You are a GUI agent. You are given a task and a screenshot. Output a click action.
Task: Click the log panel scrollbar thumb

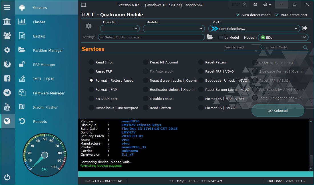coord(311,160)
